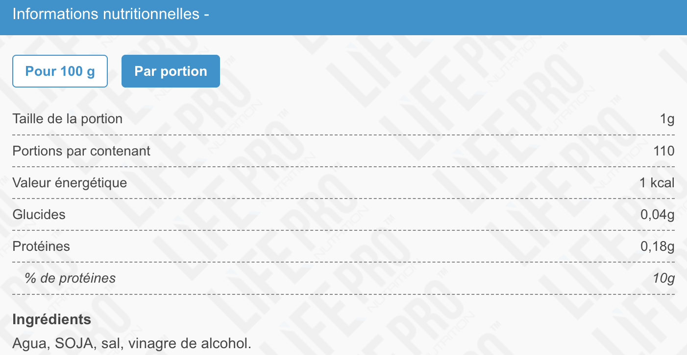Select the 1 kcal energy value
687x355 pixels.
point(657,183)
